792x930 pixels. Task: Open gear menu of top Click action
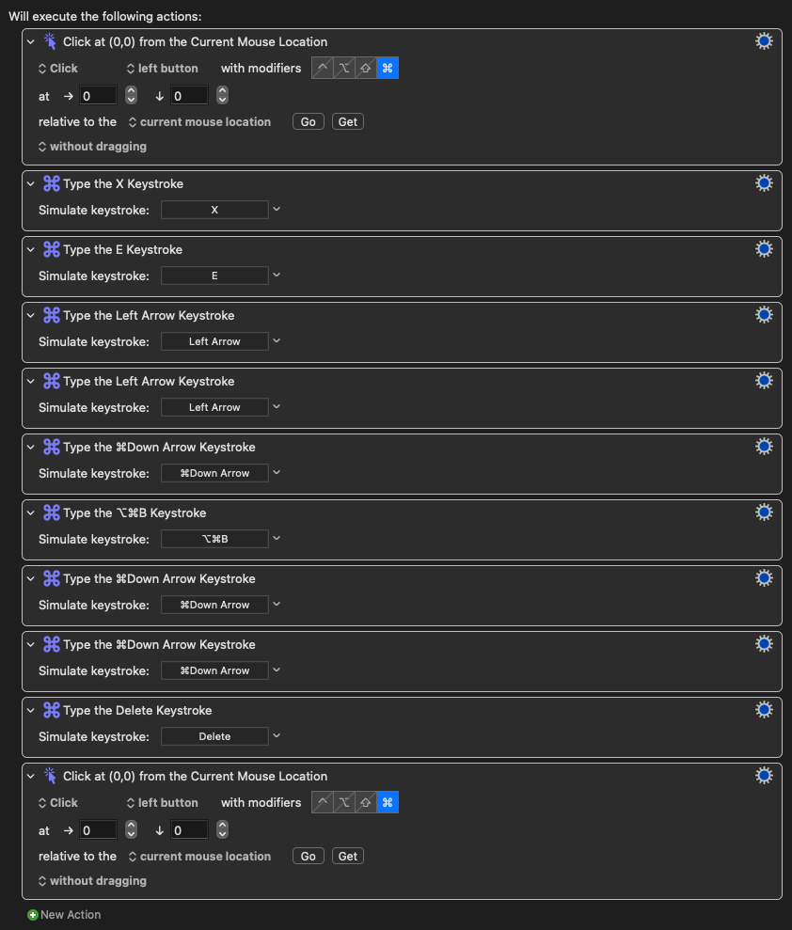click(764, 41)
